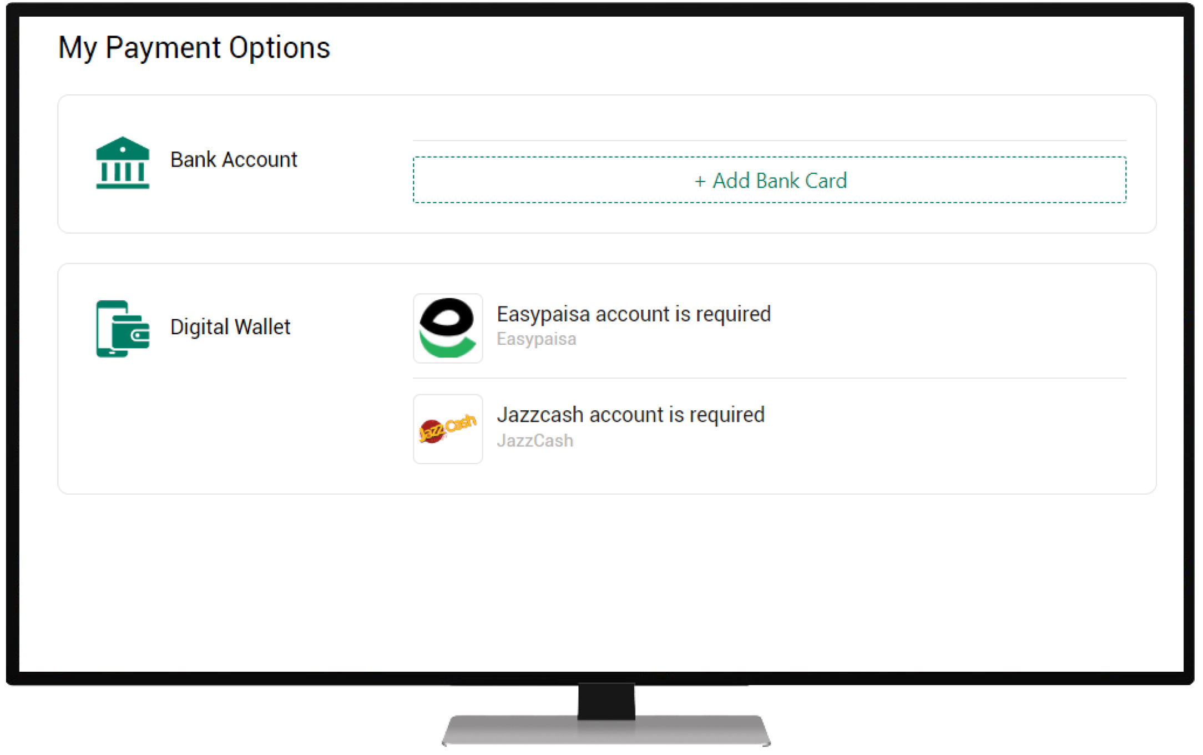Image resolution: width=1203 pixels, height=755 pixels.
Task: Click the green bank building icon
Action: point(123,162)
